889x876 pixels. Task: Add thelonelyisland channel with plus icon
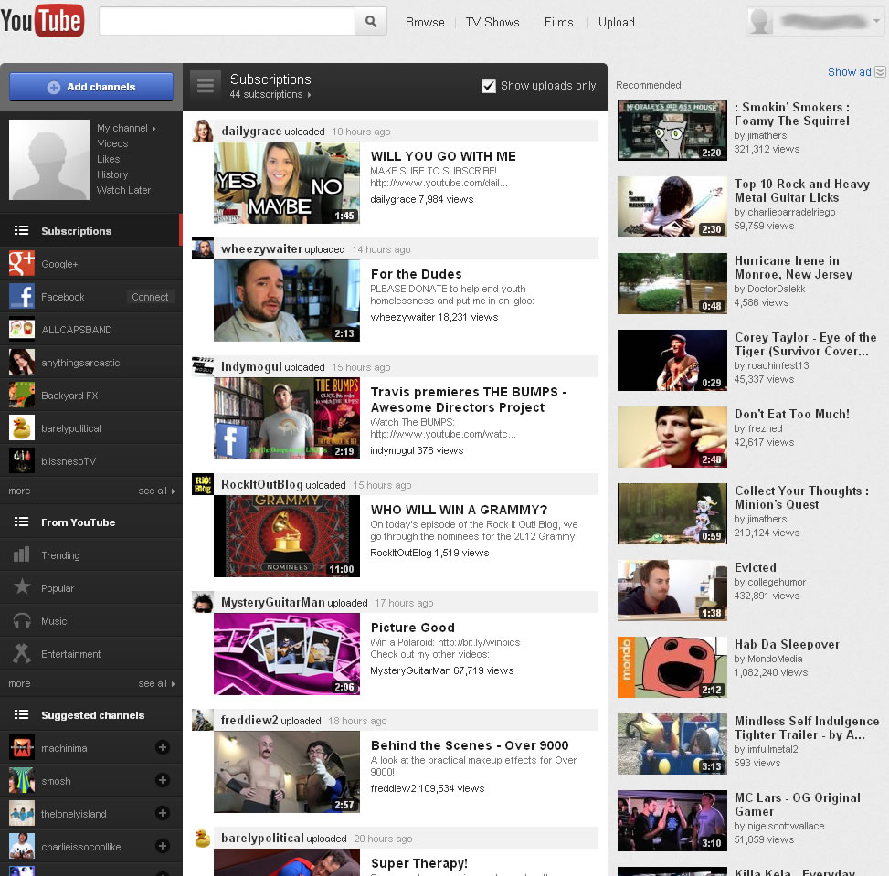tap(162, 813)
